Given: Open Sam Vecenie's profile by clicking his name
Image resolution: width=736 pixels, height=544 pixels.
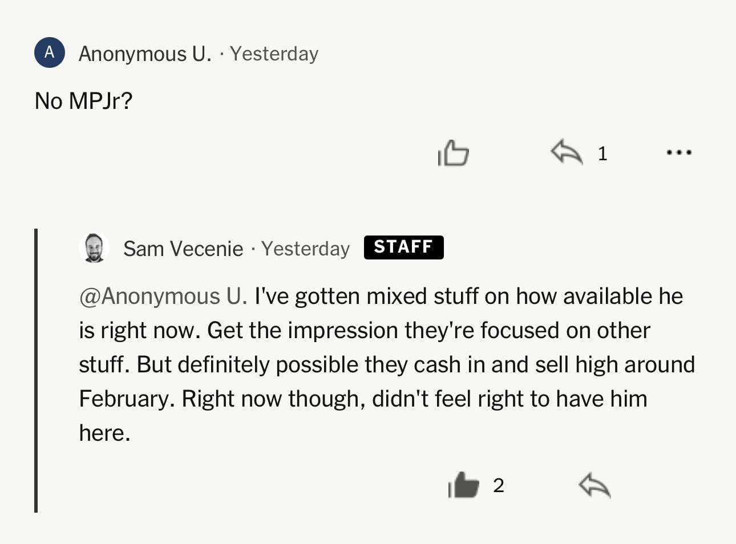Looking at the screenshot, I should tap(183, 248).
